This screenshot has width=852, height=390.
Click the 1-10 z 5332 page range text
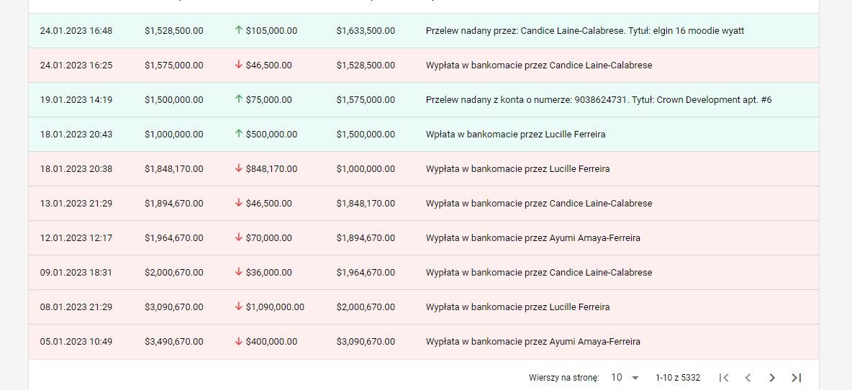coord(678,378)
